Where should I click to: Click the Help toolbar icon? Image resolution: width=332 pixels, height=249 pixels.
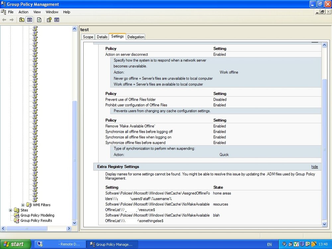49,20
